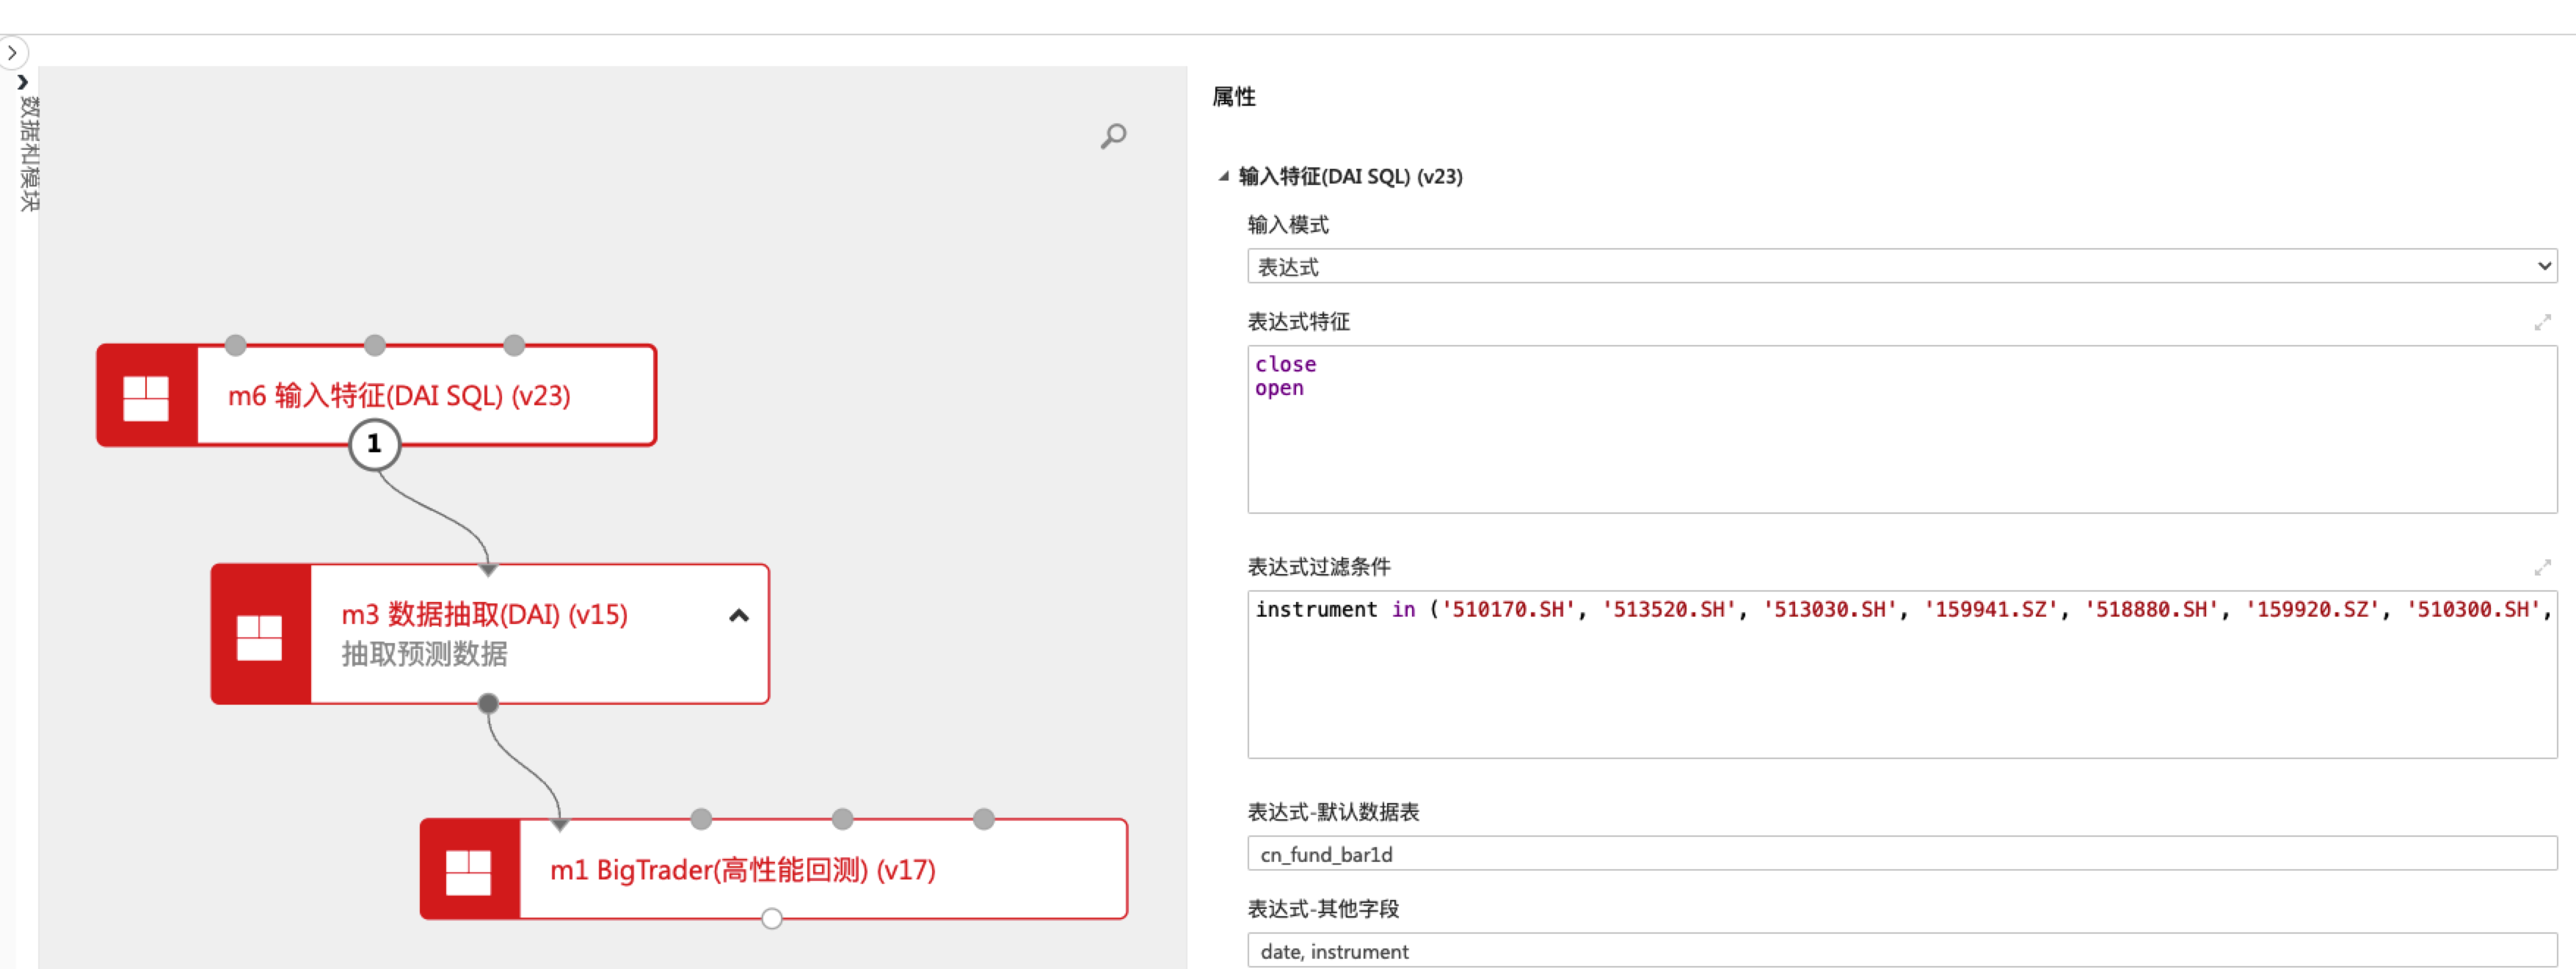
Task: Click into the 表达式特征 code editor
Action: coord(1901,429)
